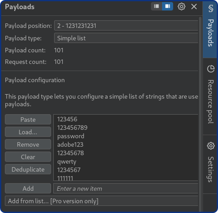Image resolution: width=218 pixels, height=213 pixels.
Task: Switch panel to right-side layout icon
Action: (x=167, y=6)
